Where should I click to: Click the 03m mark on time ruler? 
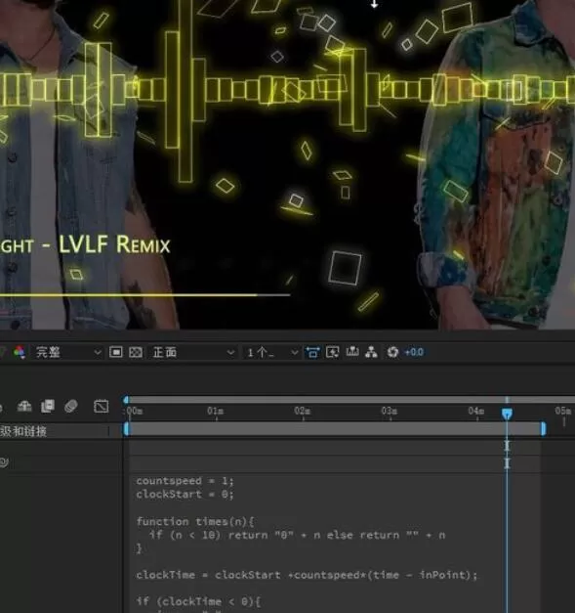tap(390, 411)
